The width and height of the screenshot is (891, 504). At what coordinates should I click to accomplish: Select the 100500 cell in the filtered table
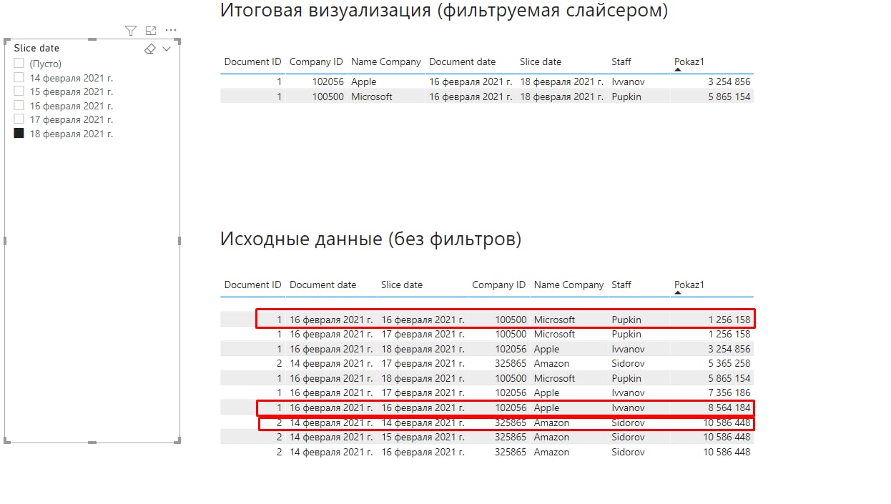pos(328,97)
